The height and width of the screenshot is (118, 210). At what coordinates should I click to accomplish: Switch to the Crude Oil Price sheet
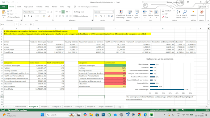tap(20, 107)
